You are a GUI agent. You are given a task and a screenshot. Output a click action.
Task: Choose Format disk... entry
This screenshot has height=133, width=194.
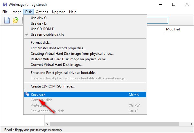pyautogui.click(x=85, y=43)
